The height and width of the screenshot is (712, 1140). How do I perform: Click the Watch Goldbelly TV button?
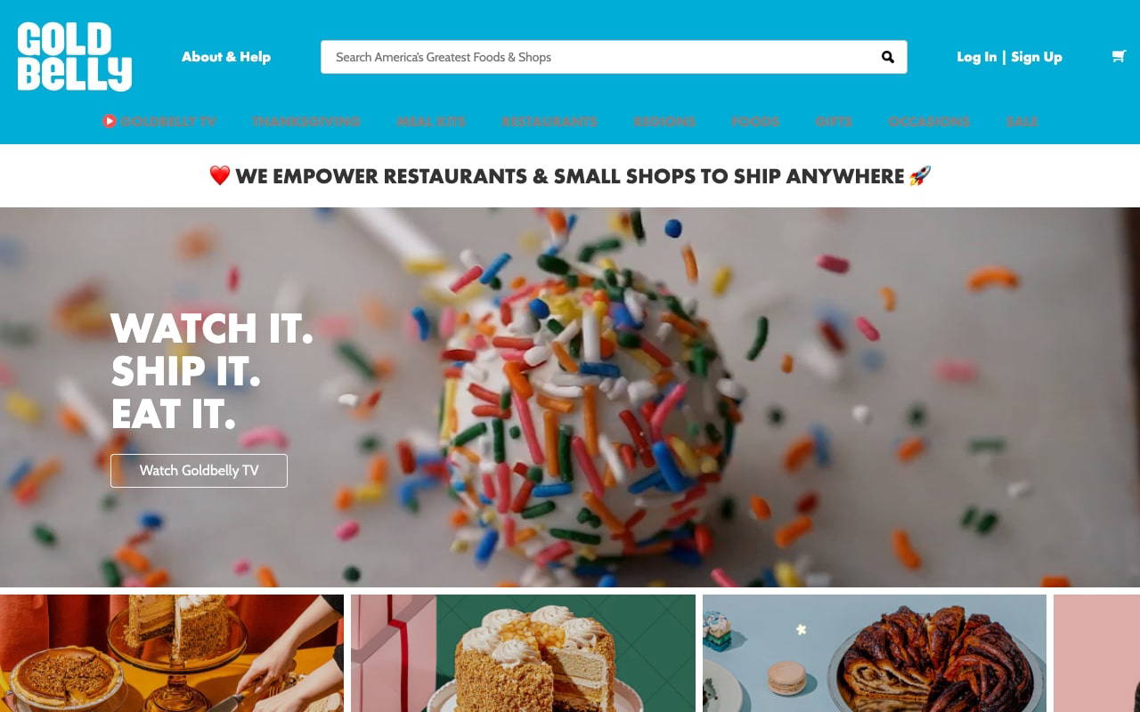199,471
